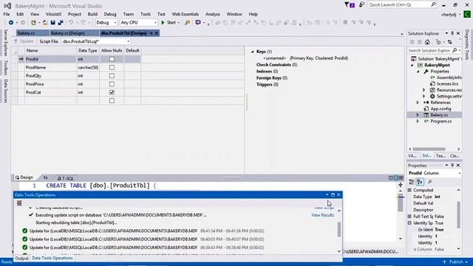This screenshot has height=266, width=473.
Task: Open the ProdId Column object dropdown in Properties
Action: click(x=459, y=173)
